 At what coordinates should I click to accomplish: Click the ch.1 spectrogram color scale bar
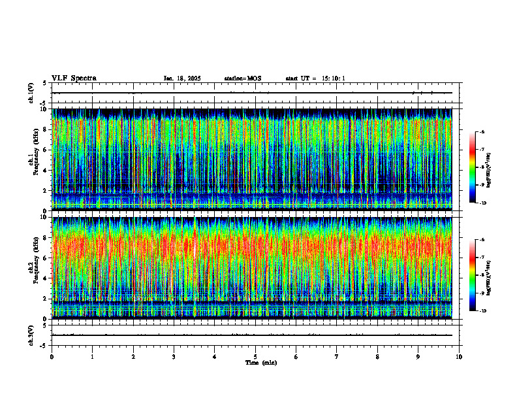[472, 167]
